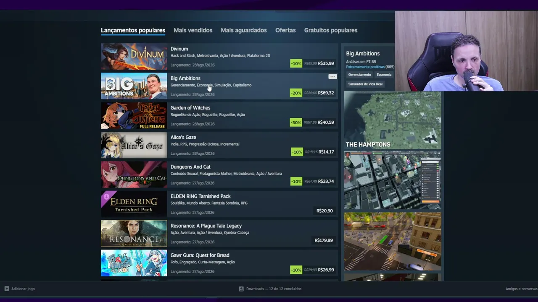Click Alice's Gaze tags starting with Indie, RPG
The height and width of the screenshot is (302, 538).
tap(205, 144)
